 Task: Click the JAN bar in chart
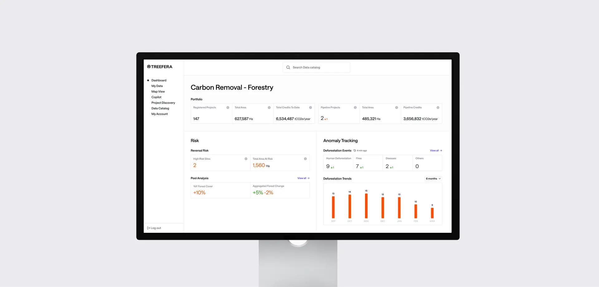point(399,208)
